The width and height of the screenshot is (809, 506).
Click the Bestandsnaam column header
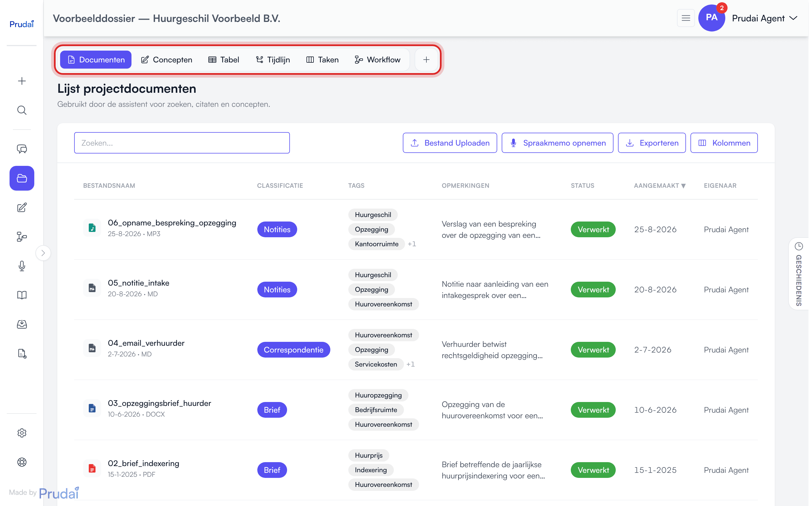[x=109, y=186]
